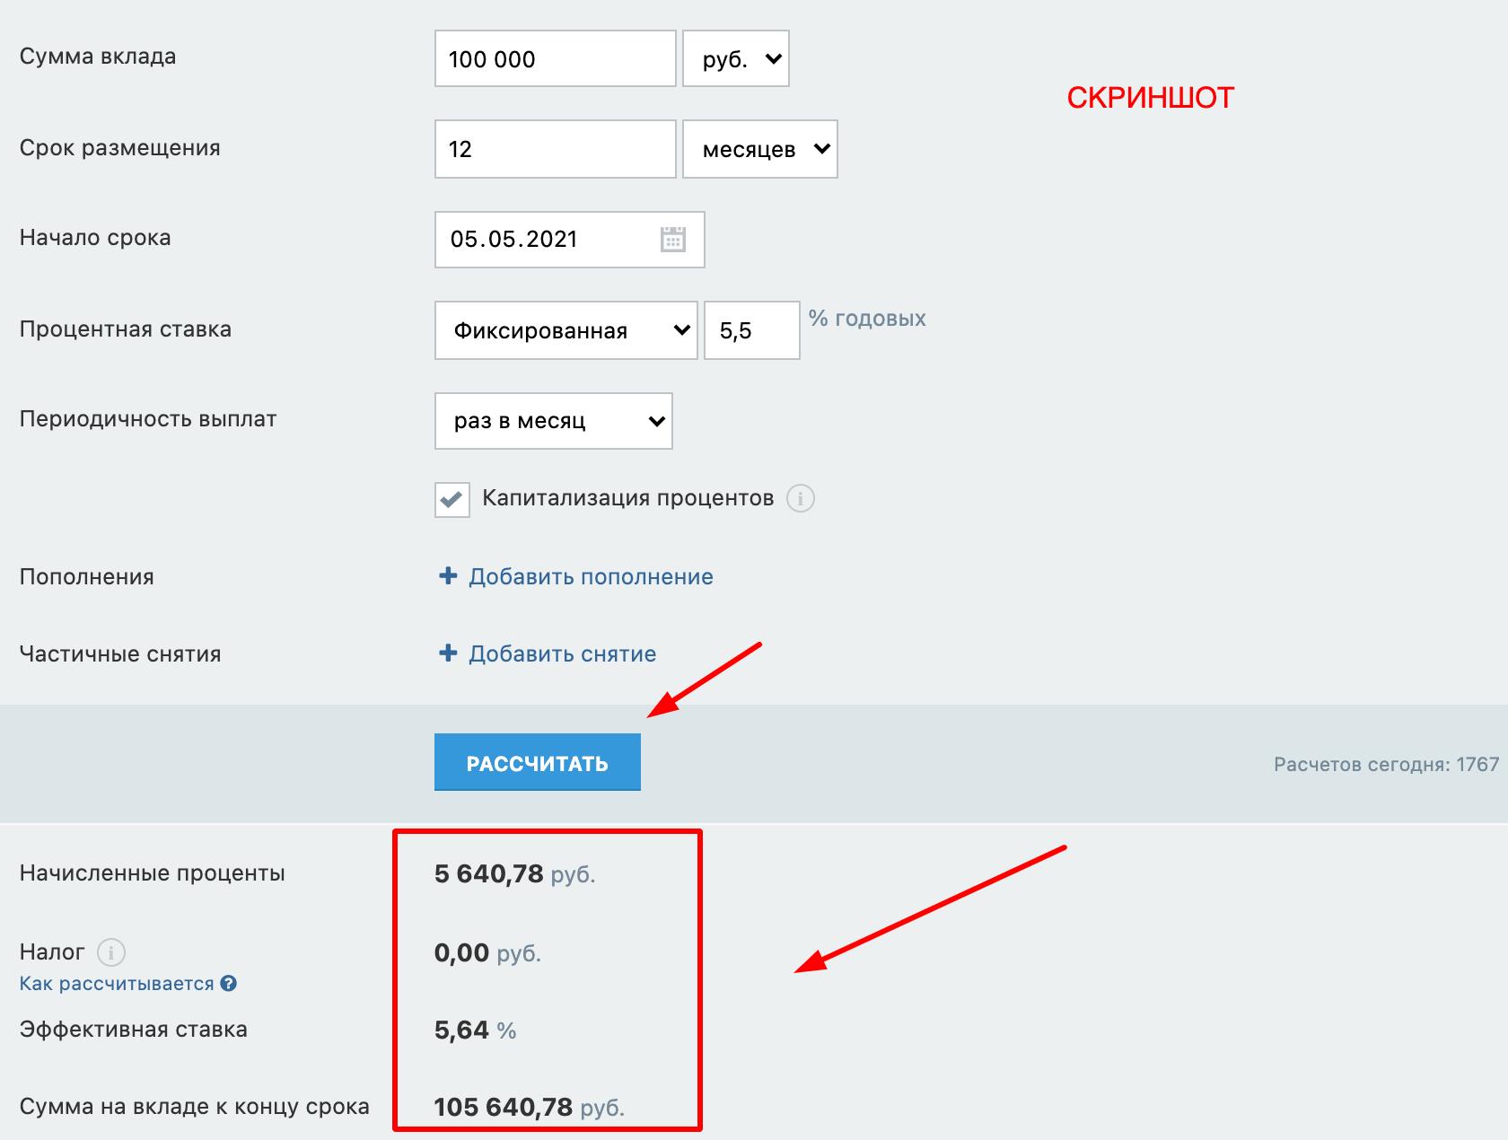The width and height of the screenshot is (1508, 1140).
Task: Open the Как рассчитывается link
Action: 117,984
